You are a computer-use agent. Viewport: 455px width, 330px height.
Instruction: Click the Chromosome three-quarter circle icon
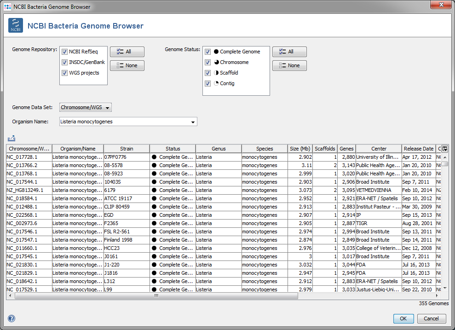[x=216, y=62]
